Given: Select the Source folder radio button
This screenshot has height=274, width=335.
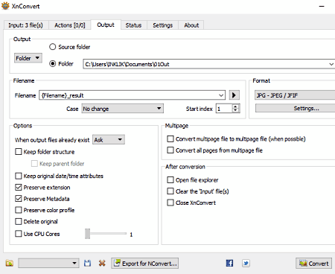Looking at the screenshot, I should pos(53,47).
